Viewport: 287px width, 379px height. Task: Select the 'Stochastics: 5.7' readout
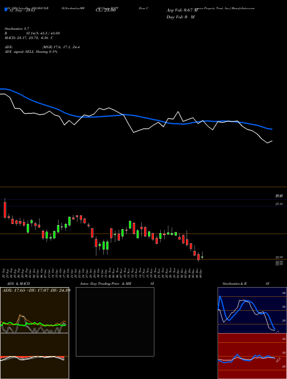click(17, 29)
